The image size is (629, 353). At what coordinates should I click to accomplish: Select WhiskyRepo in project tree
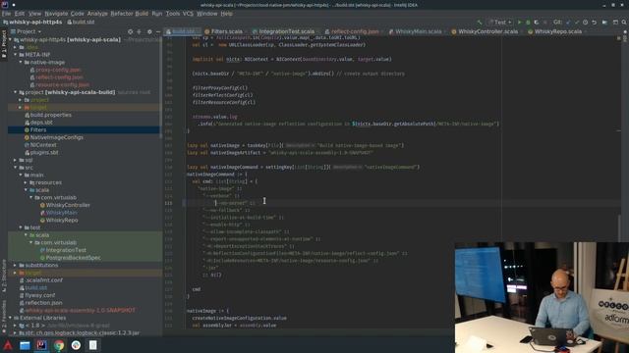pyautogui.click(x=62, y=220)
